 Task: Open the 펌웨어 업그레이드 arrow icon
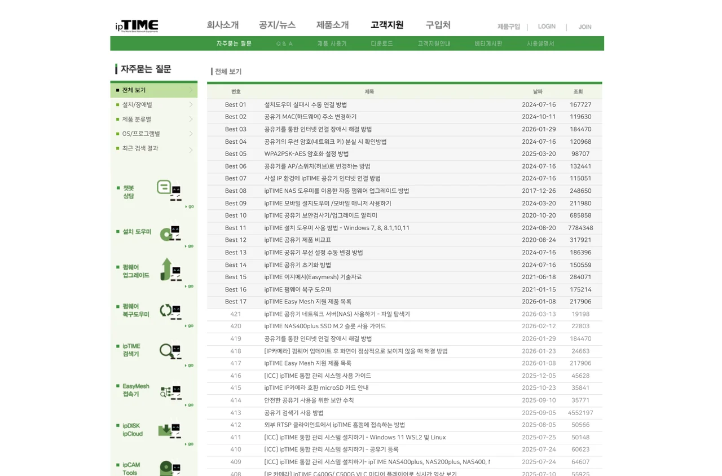pyautogui.click(x=170, y=270)
